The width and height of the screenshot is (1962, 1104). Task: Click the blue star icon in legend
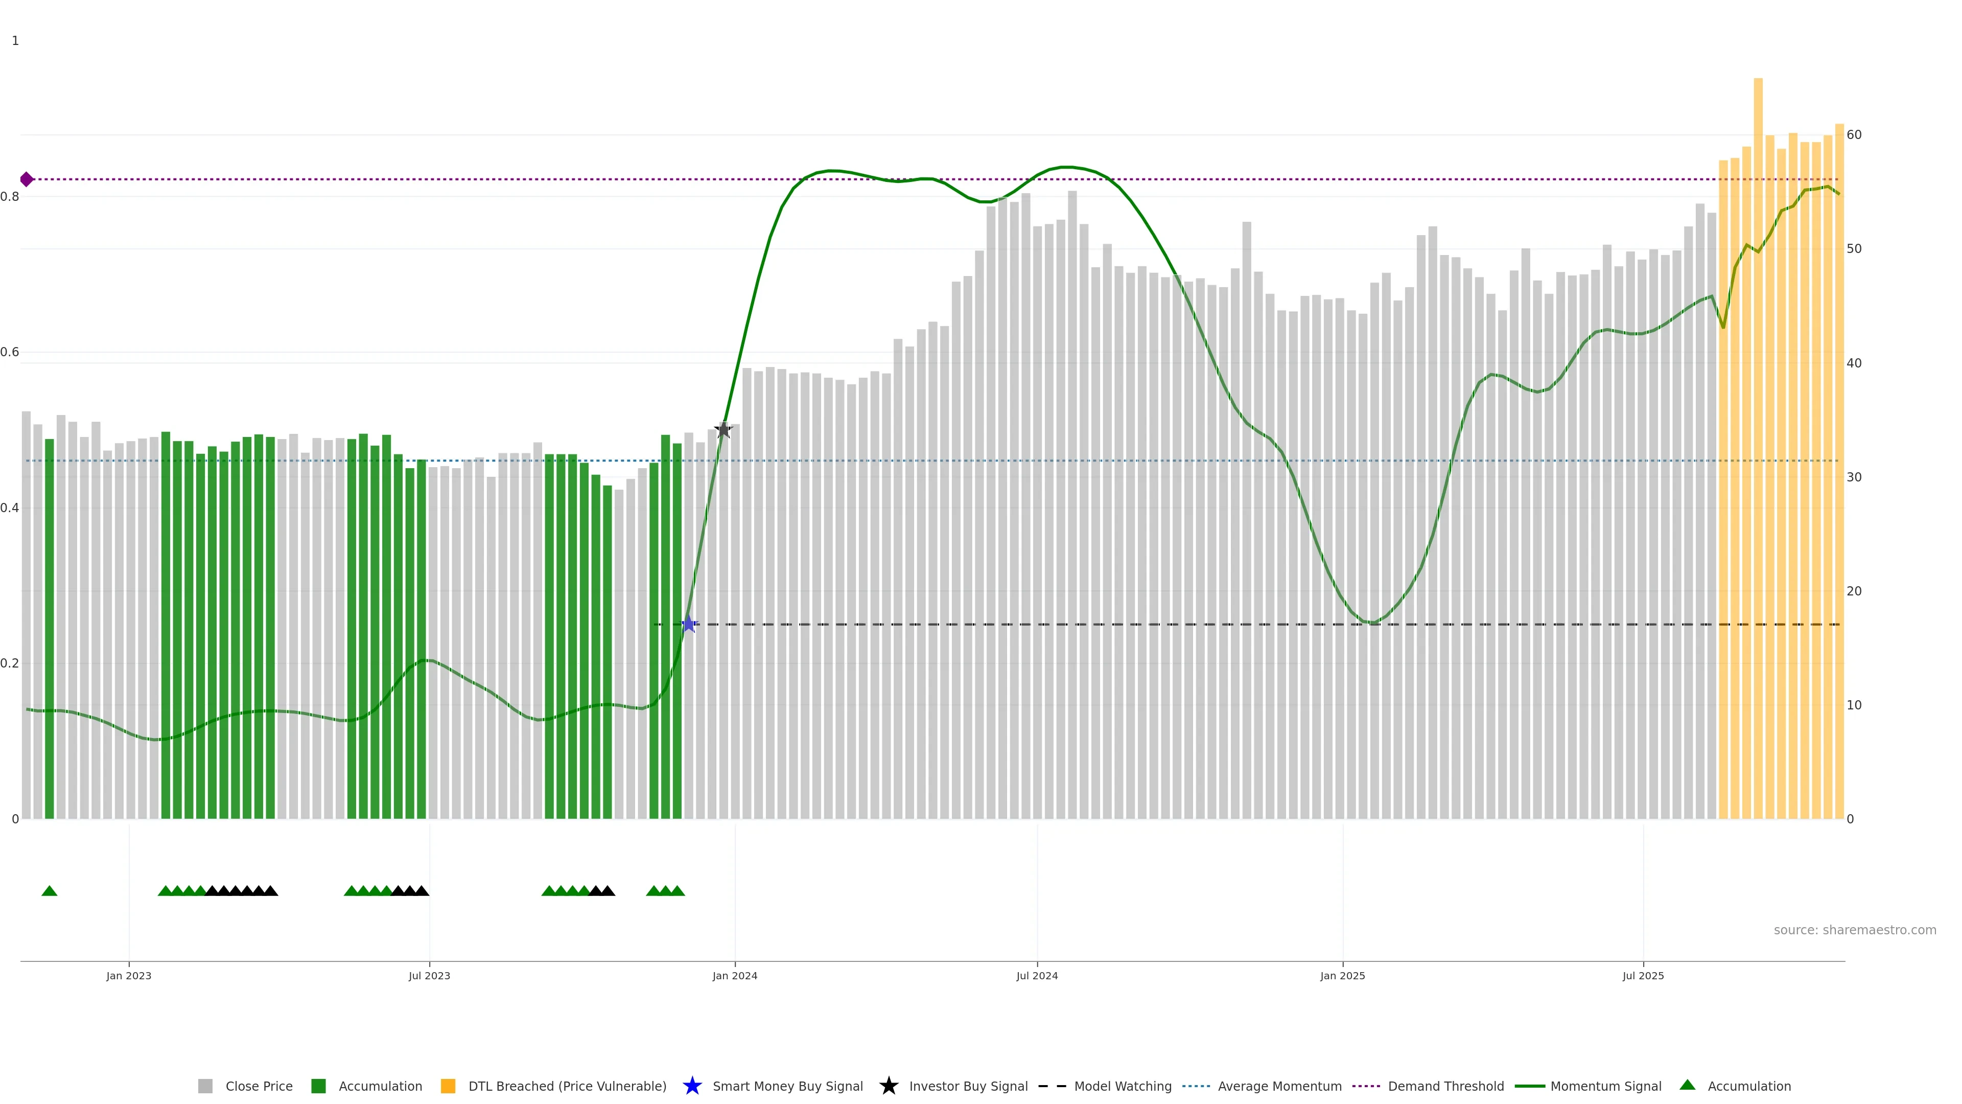coord(692,1086)
